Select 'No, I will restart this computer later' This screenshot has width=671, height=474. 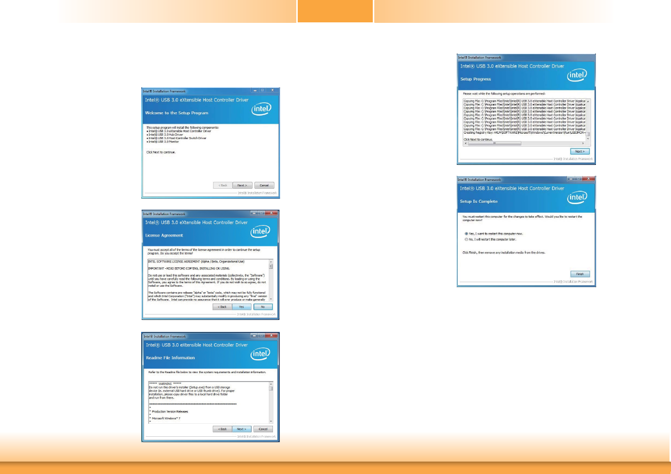pyautogui.click(x=491, y=239)
